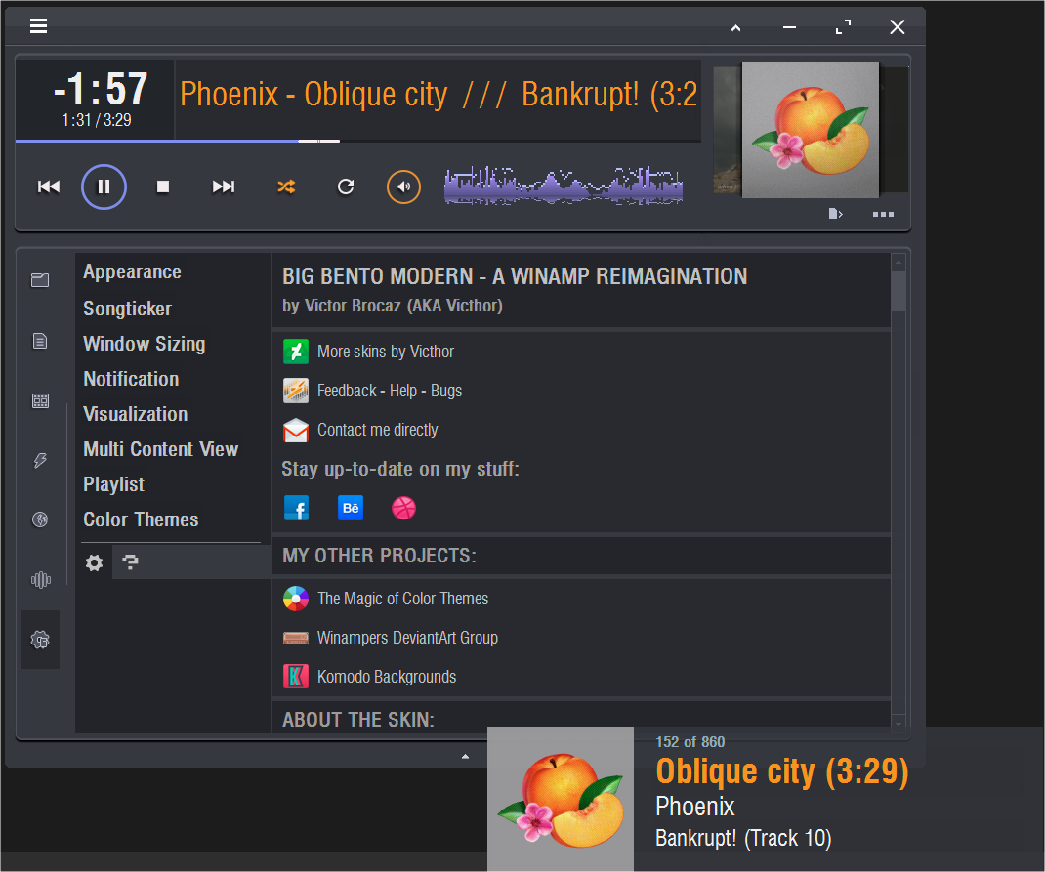Select the gear tab below settings list
Screen dimensions: 1045x872
click(94, 562)
